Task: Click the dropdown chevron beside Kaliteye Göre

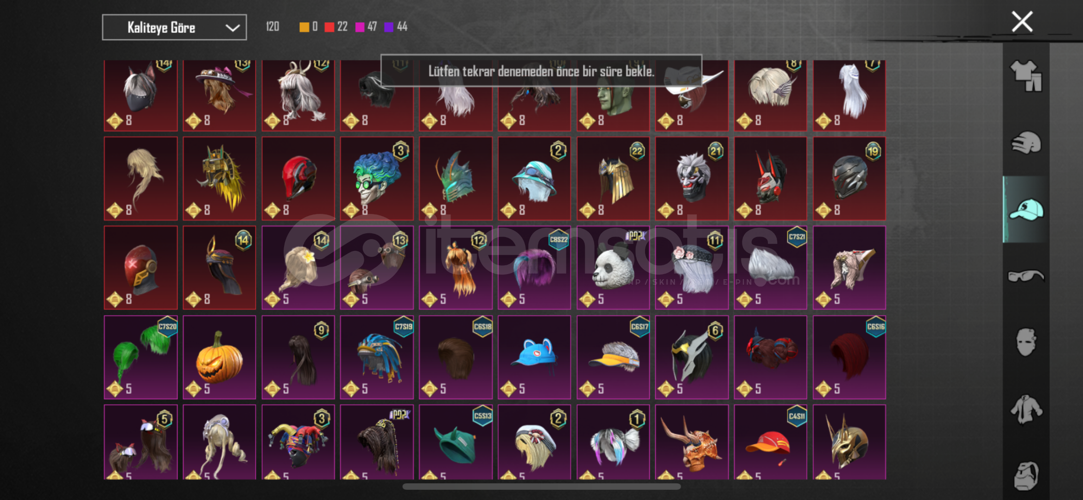Action: 233,28
